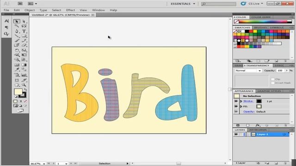
Task: Click the Fill color box in toolbox
Action: (18, 92)
